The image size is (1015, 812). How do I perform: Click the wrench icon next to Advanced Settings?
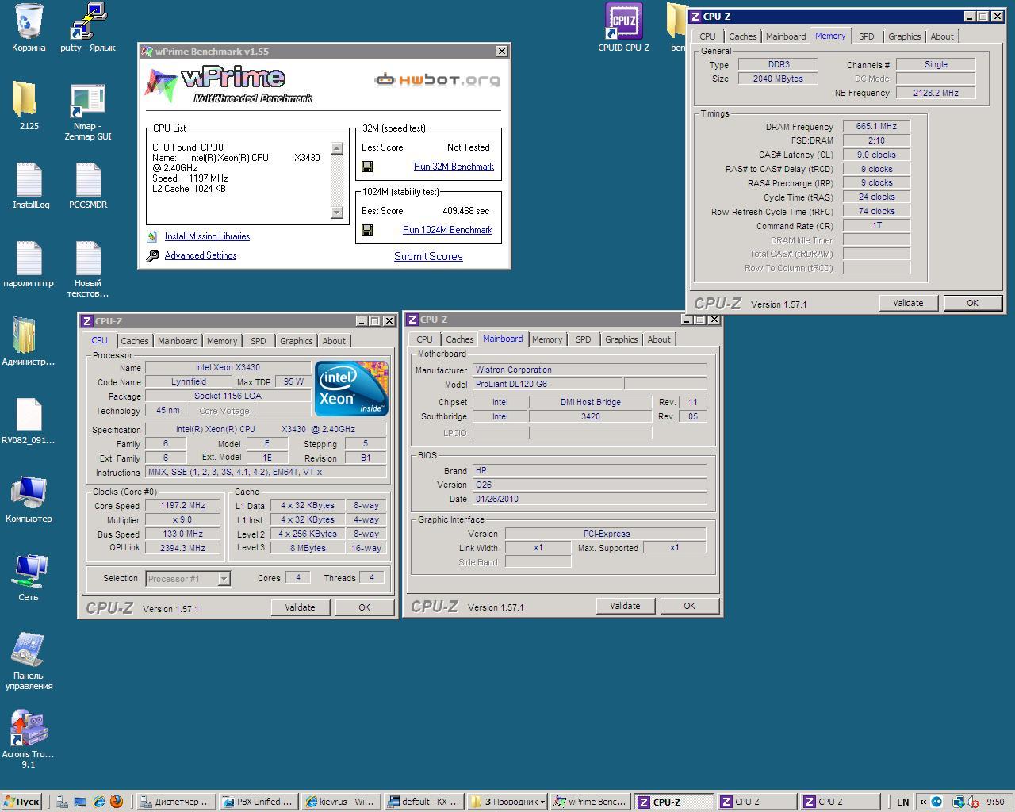click(152, 255)
